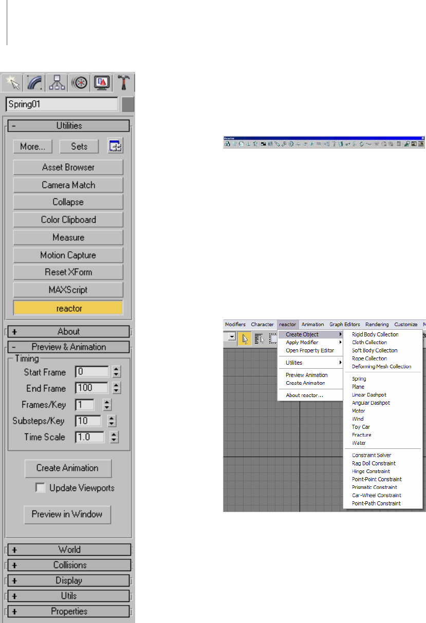Collapse the Preview & Animation rollout
Viewport: 426px width, 623px height.
[69, 347]
